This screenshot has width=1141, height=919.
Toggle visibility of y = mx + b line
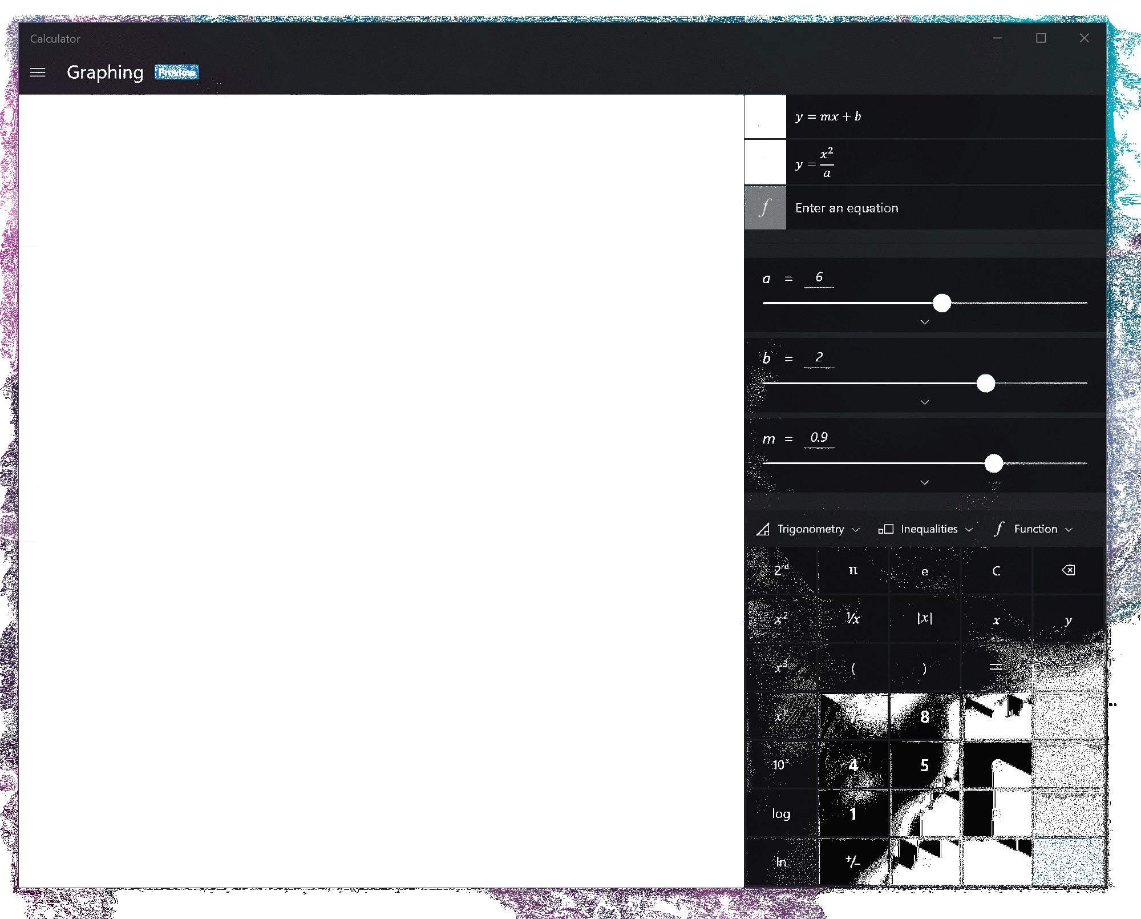click(765, 116)
